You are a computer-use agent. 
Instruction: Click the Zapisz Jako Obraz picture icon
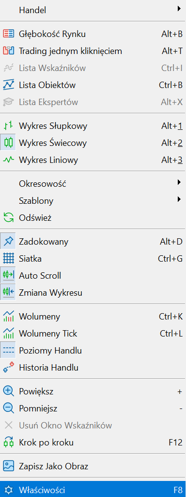point(8,466)
